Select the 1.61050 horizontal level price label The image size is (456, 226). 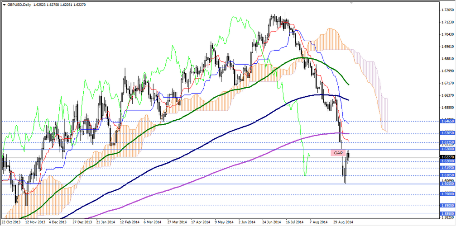tap(447, 175)
